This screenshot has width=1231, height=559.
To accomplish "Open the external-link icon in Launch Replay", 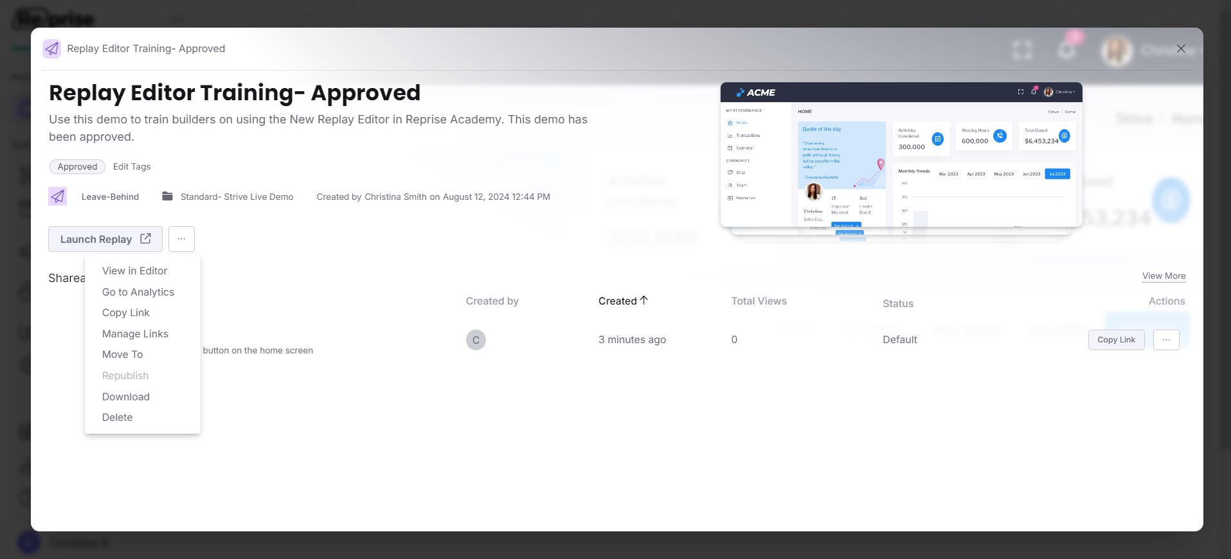I will [146, 238].
